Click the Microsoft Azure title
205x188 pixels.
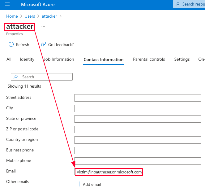[38, 5]
